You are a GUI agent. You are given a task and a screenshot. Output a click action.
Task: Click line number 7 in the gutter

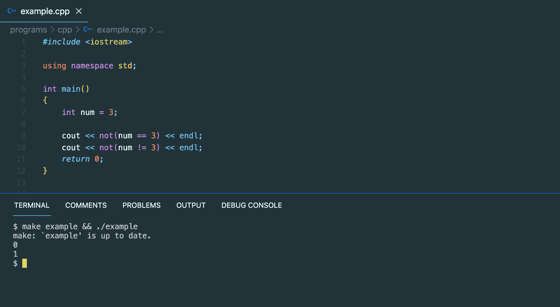(x=23, y=112)
